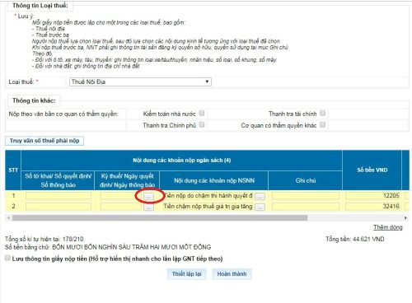Click the horizontal scrollbar right arrow
This screenshot has width=412, height=303.
coord(405,217)
